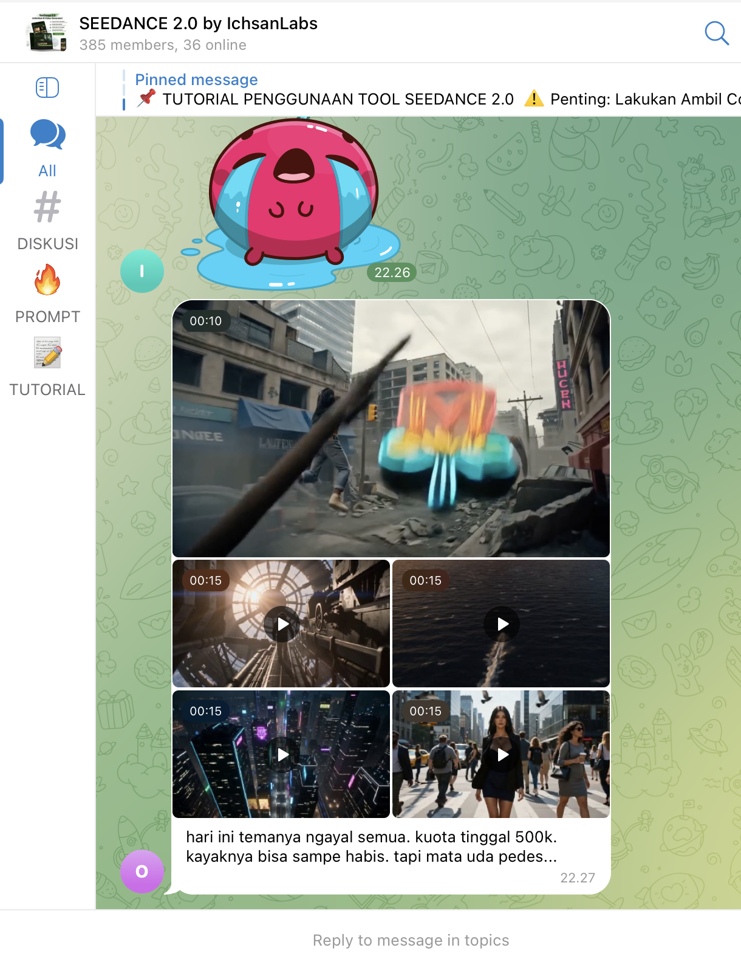Click the '385 members, 36 online' subtitle
This screenshot has height=959, width=741.
163,45
